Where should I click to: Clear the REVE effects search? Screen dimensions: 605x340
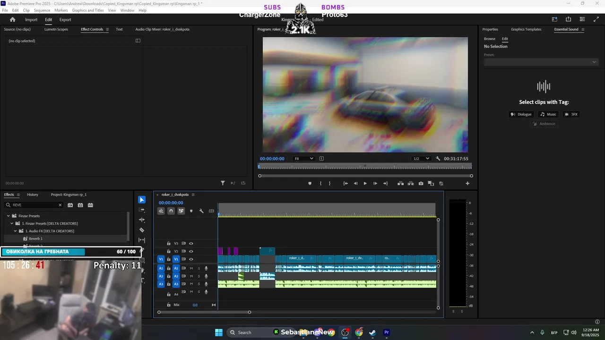(60, 205)
